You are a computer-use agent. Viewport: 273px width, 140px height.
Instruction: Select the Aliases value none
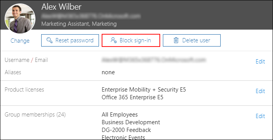tap(108, 72)
